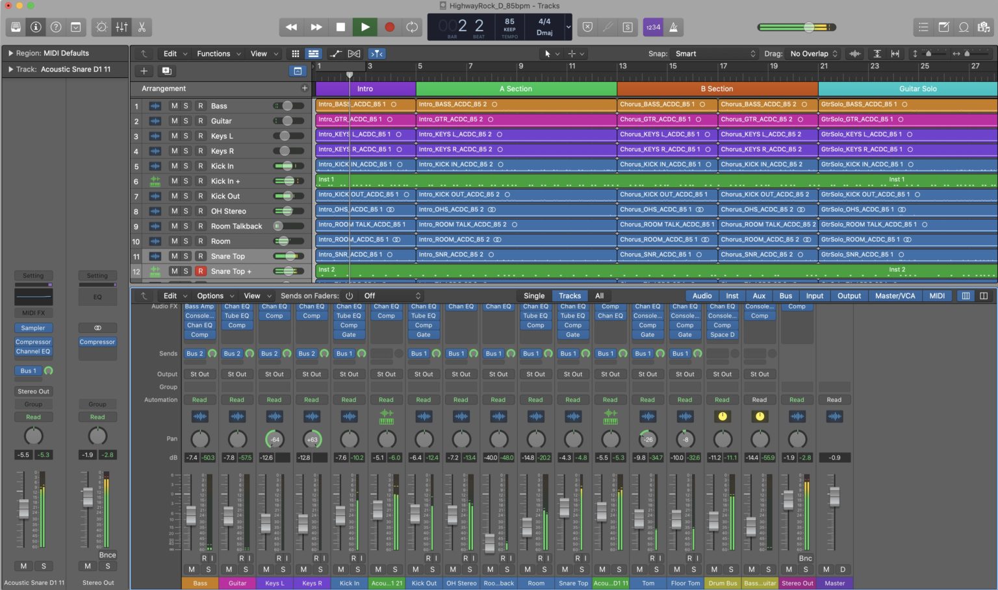Click the Read automation button on the Master channel
Viewport: 998px width, 590px height.
[x=834, y=399]
